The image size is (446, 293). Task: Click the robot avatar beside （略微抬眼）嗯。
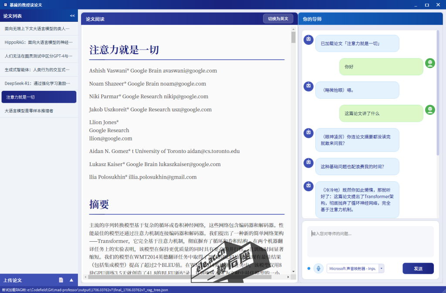[x=308, y=86]
